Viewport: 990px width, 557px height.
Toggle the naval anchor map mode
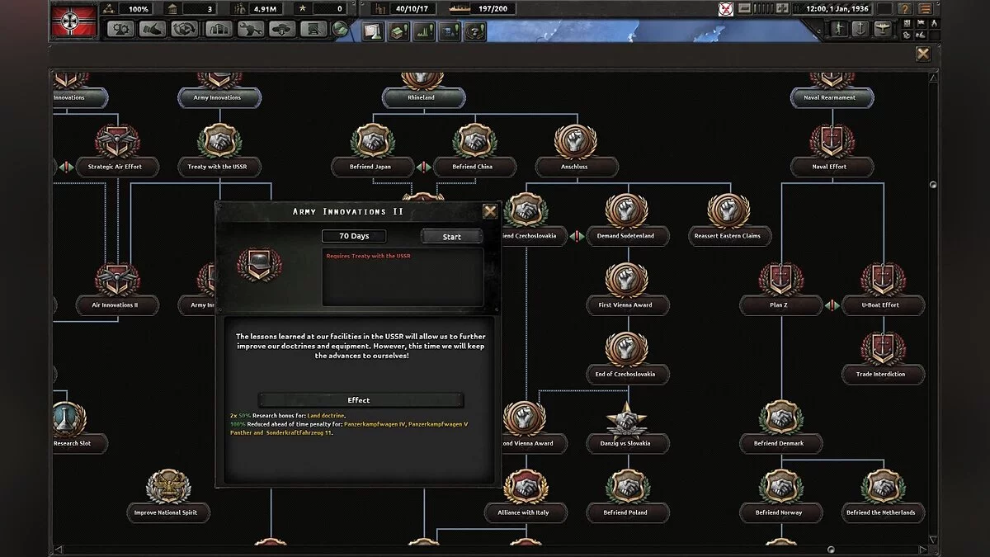(860, 29)
